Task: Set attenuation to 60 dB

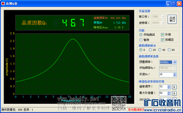Action: [169, 50]
